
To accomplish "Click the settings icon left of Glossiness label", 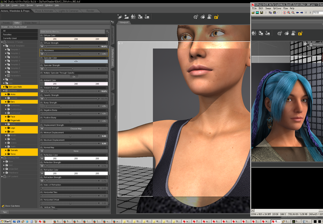I will pos(41,51).
